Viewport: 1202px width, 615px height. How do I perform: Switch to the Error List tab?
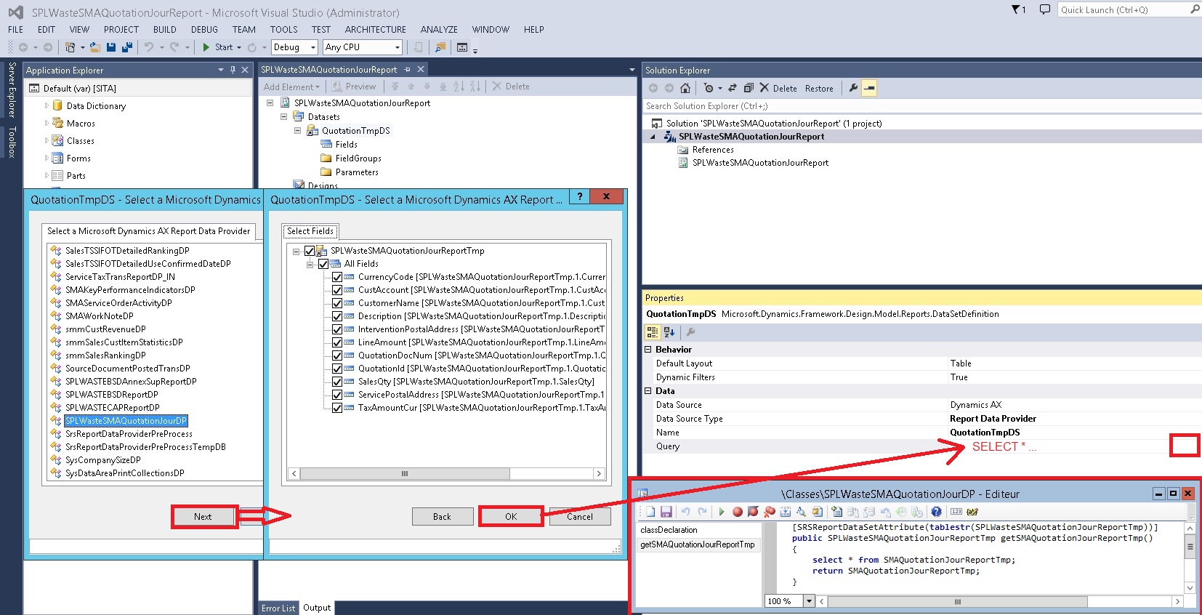278,608
